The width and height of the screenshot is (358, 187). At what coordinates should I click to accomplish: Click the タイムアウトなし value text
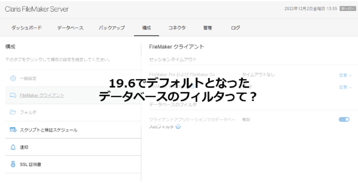258,75
